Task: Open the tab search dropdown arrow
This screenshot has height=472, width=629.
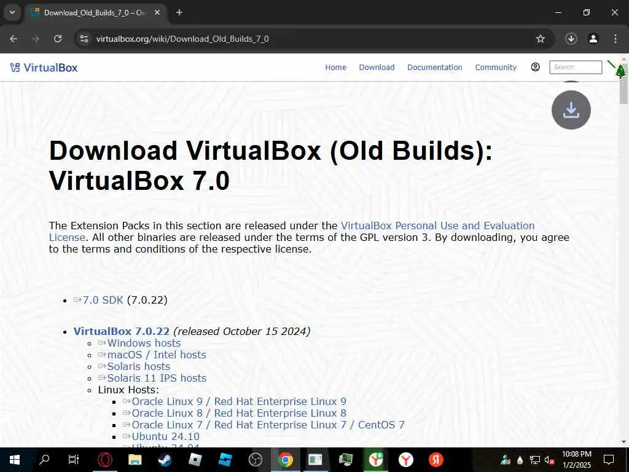Action: pos(12,12)
